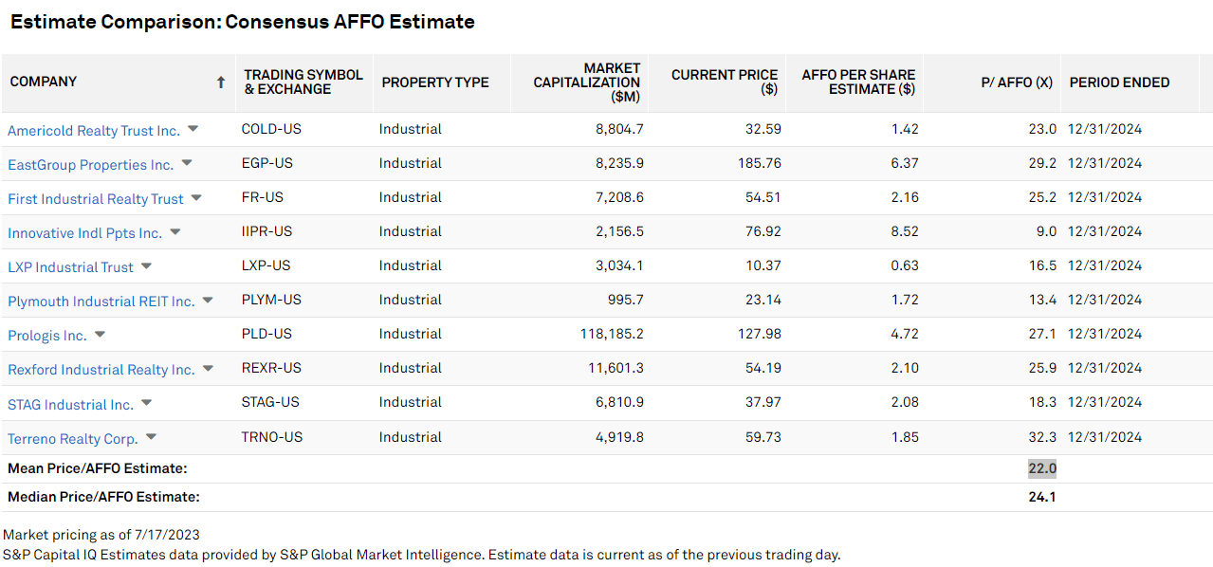Viewport: 1213px width, 567px height.
Task: Open Plymouth Industrial REIT dropdown arrow
Action: [208, 300]
